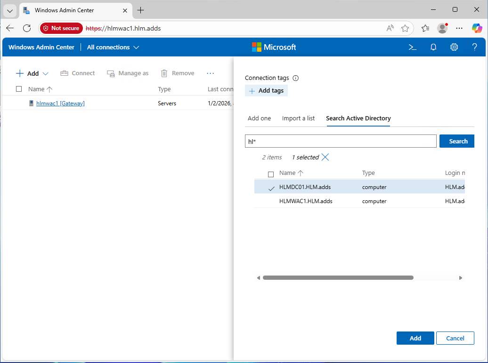Open the more options ellipsis menu
This screenshot has height=363, width=488.
tap(211, 73)
